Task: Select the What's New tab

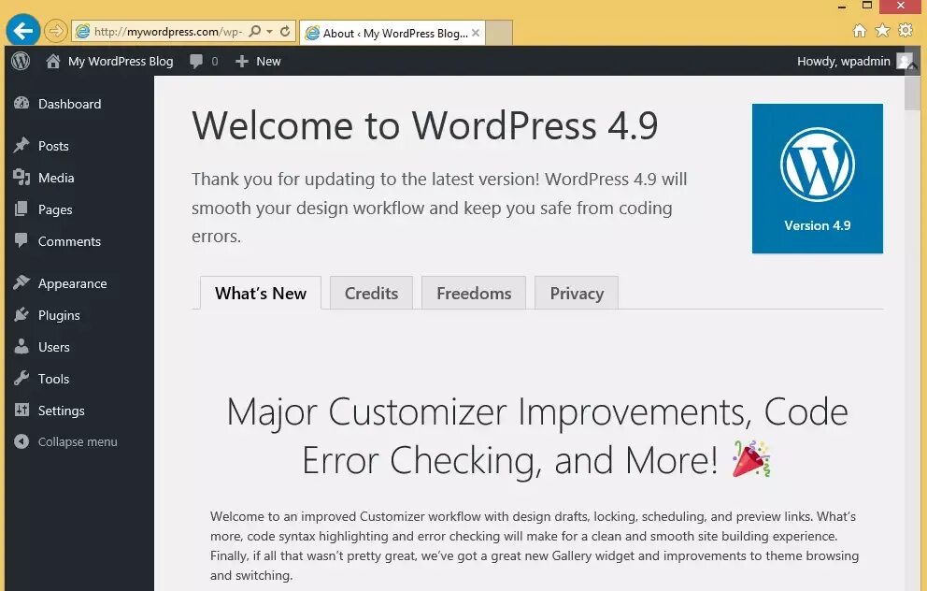Action: pyautogui.click(x=261, y=293)
